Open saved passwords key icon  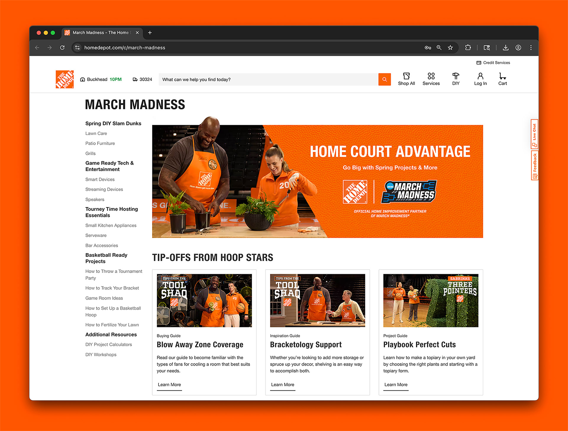(428, 48)
